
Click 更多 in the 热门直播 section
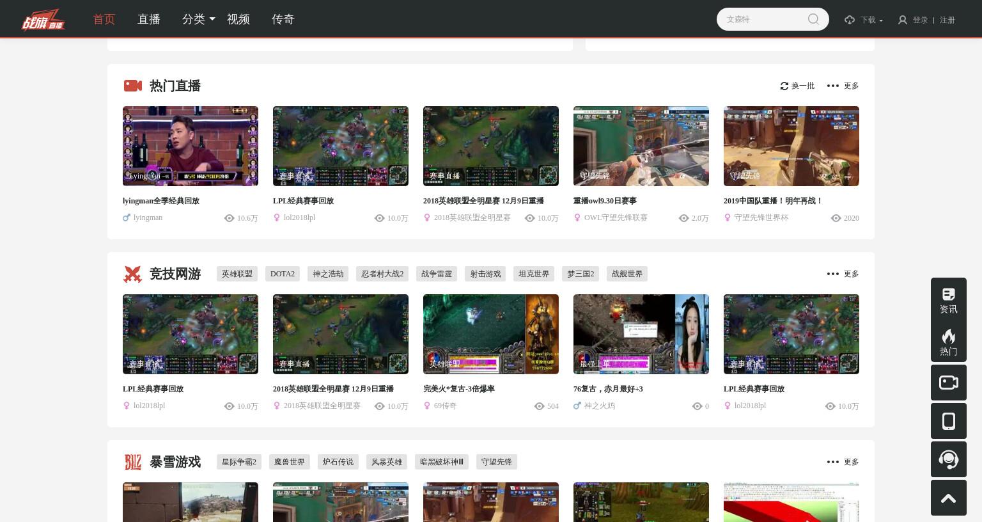(852, 86)
